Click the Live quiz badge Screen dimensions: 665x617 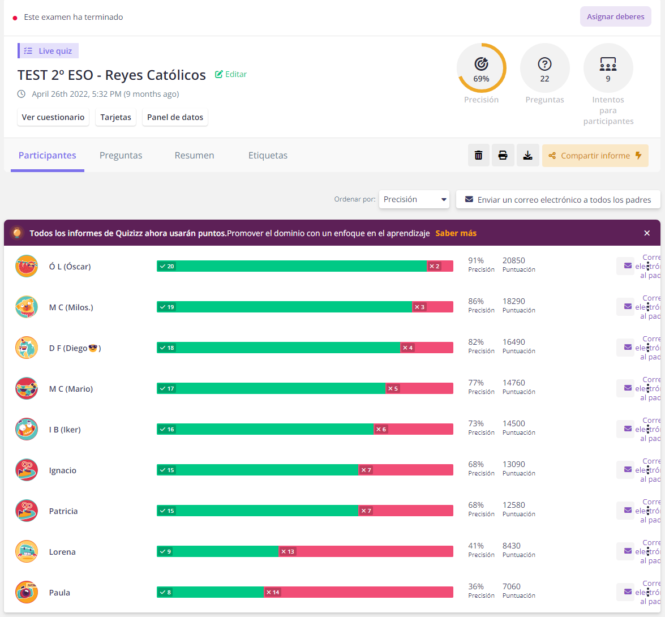pyautogui.click(x=48, y=51)
